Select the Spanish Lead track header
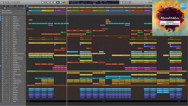This screenshot has width=188, height=106. (x=13, y=84)
